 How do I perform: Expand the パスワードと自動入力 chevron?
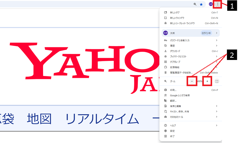tap(216, 40)
